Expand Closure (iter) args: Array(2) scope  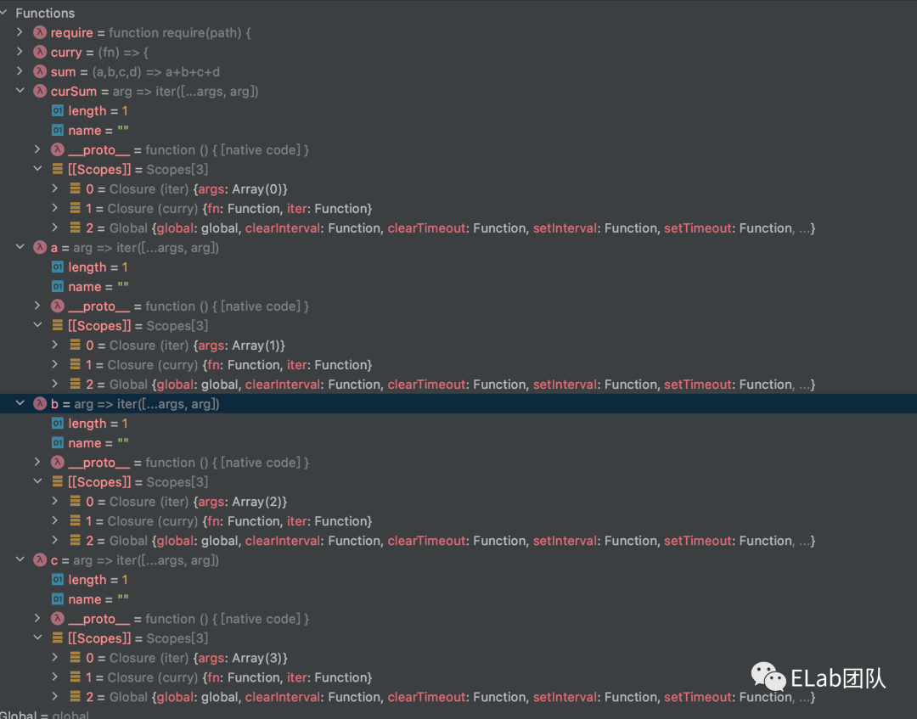[x=55, y=501]
